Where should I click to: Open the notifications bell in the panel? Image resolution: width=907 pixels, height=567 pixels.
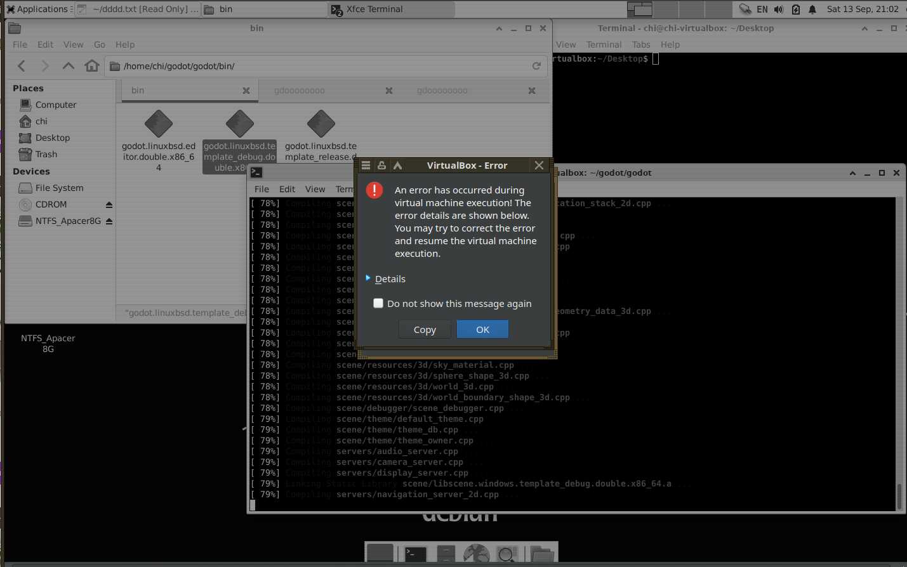coord(812,9)
